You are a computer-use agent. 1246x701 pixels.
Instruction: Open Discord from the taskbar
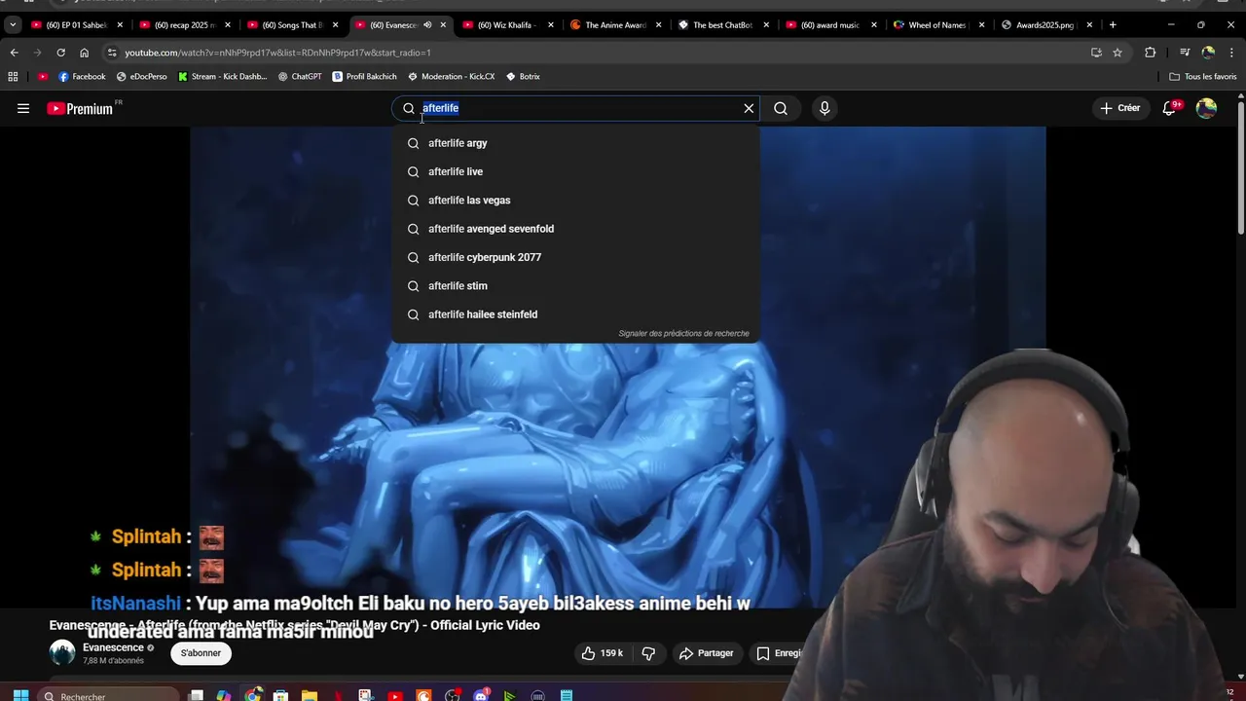(481, 695)
